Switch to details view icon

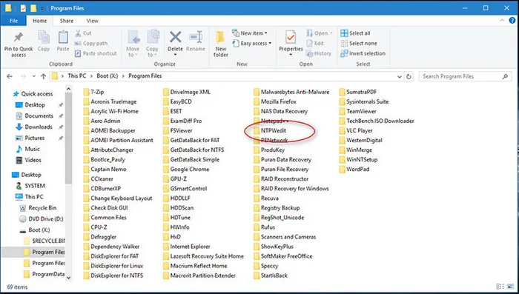(500, 287)
